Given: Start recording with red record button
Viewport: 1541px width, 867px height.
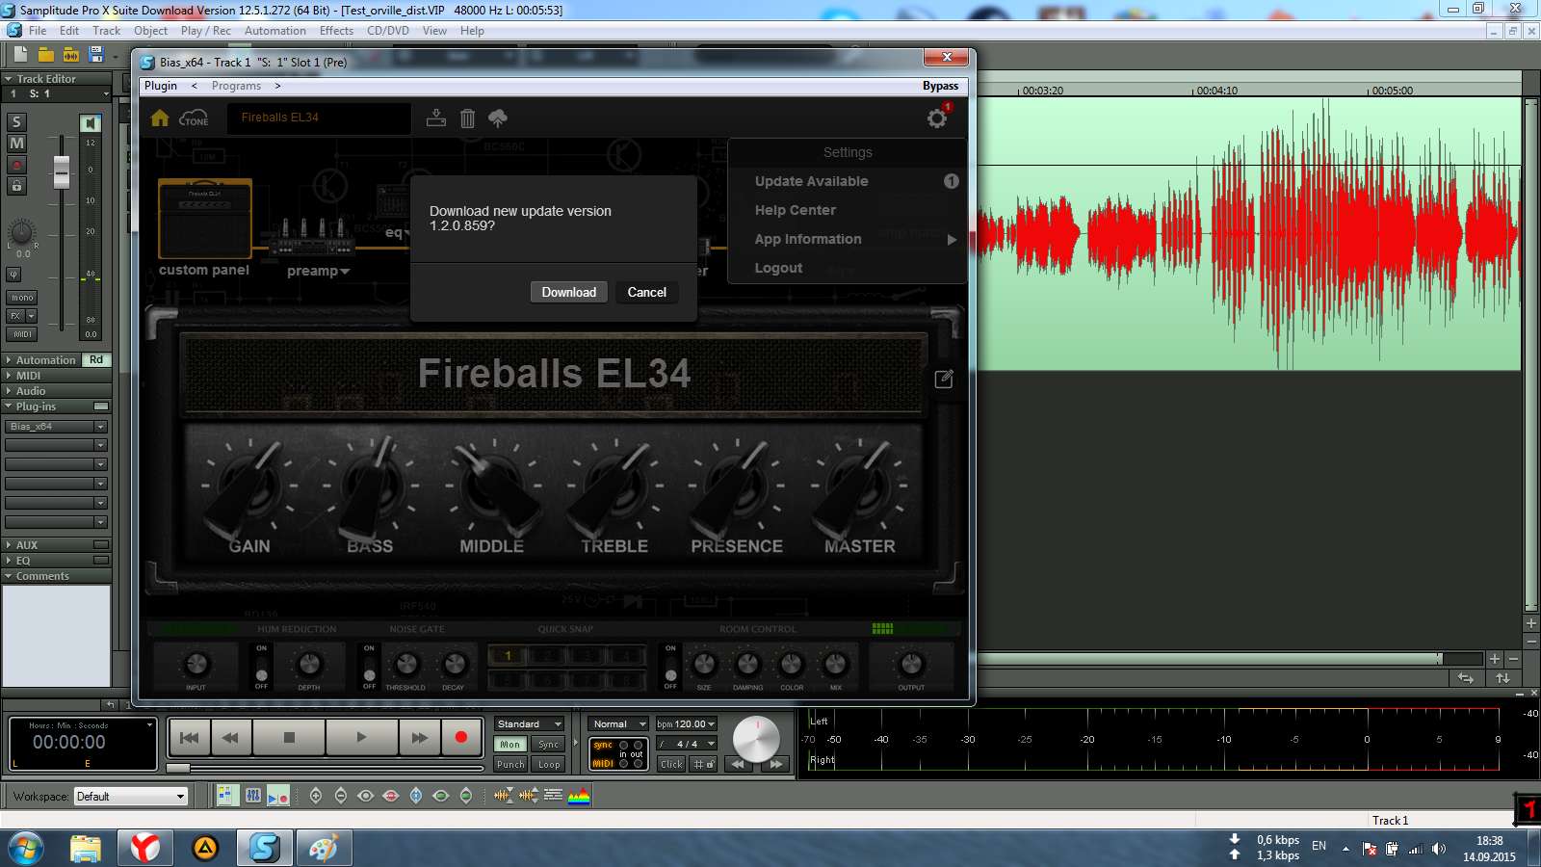Looking at the screenshot, I should click(x=460, y=738).
